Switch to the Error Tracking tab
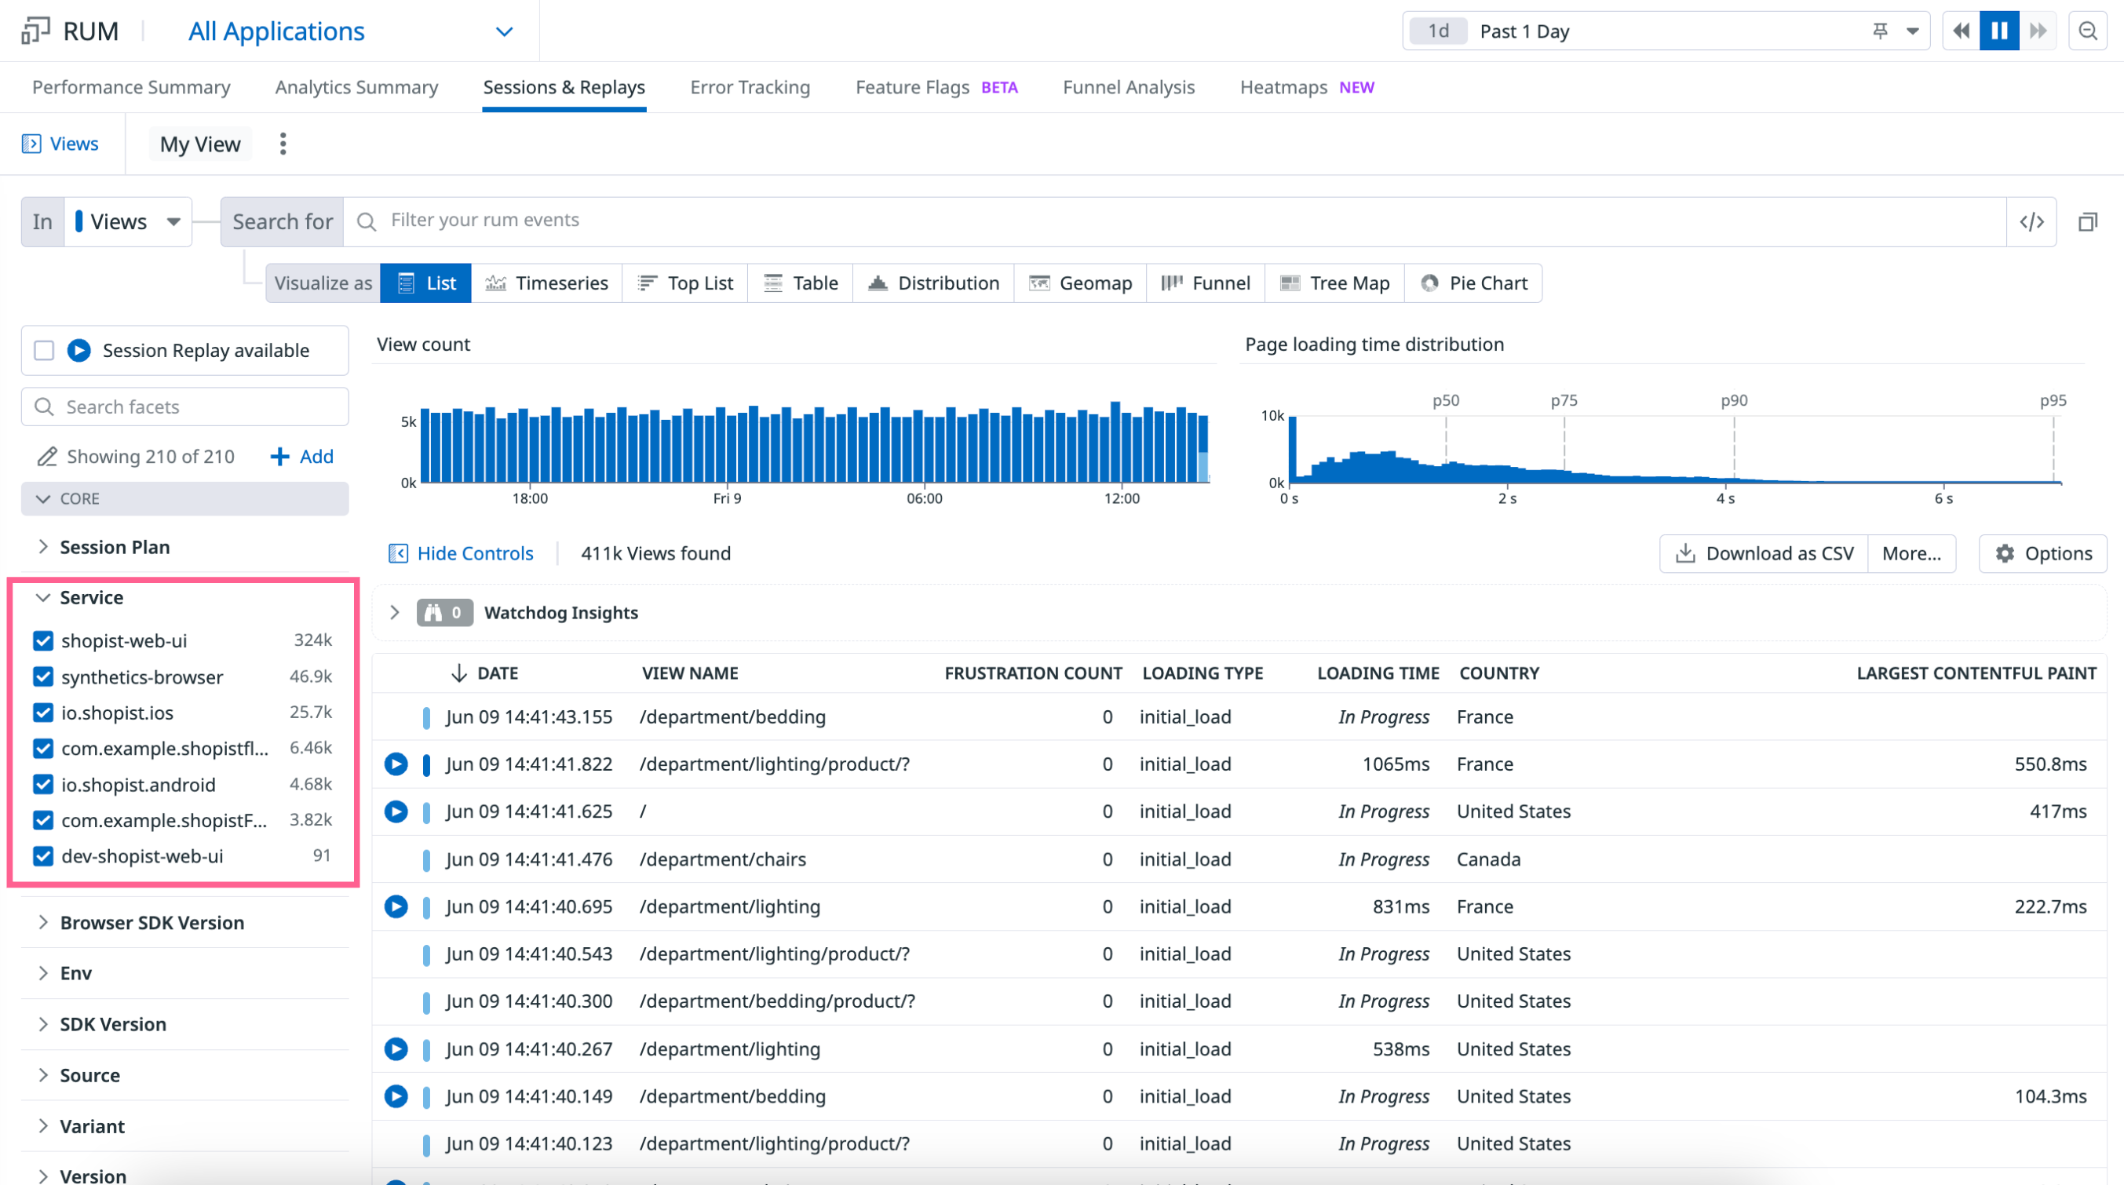Image resolution: width=2124 pixels, height=1185 pixels. point(750,87)
